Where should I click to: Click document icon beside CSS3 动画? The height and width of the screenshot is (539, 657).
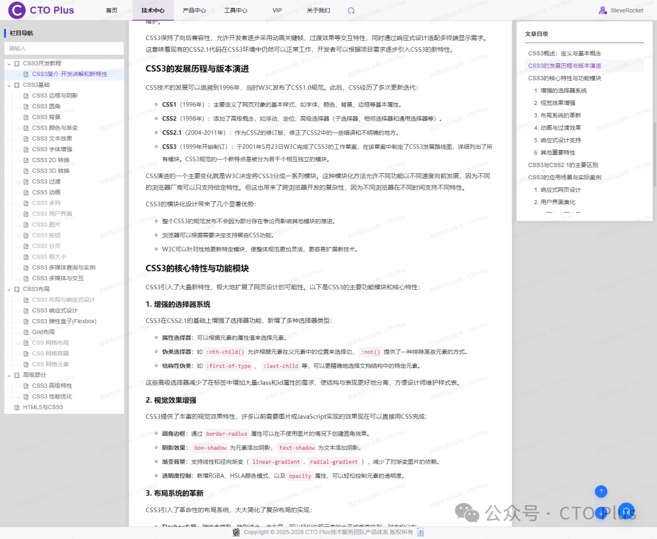point(26,193)
